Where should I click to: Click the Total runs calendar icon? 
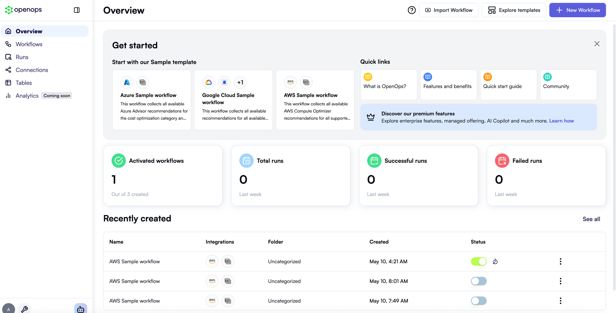pos(246,161)
